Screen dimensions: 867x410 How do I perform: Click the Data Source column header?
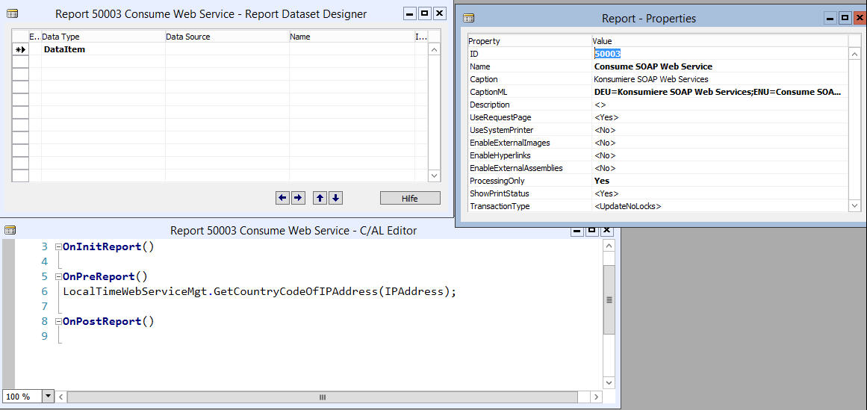point(227,37)
